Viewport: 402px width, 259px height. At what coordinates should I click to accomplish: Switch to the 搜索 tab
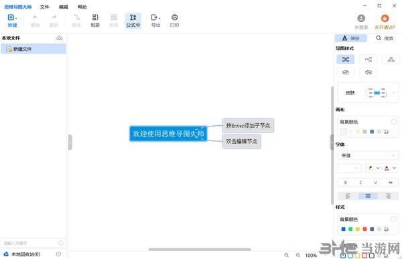click(385, 38)
